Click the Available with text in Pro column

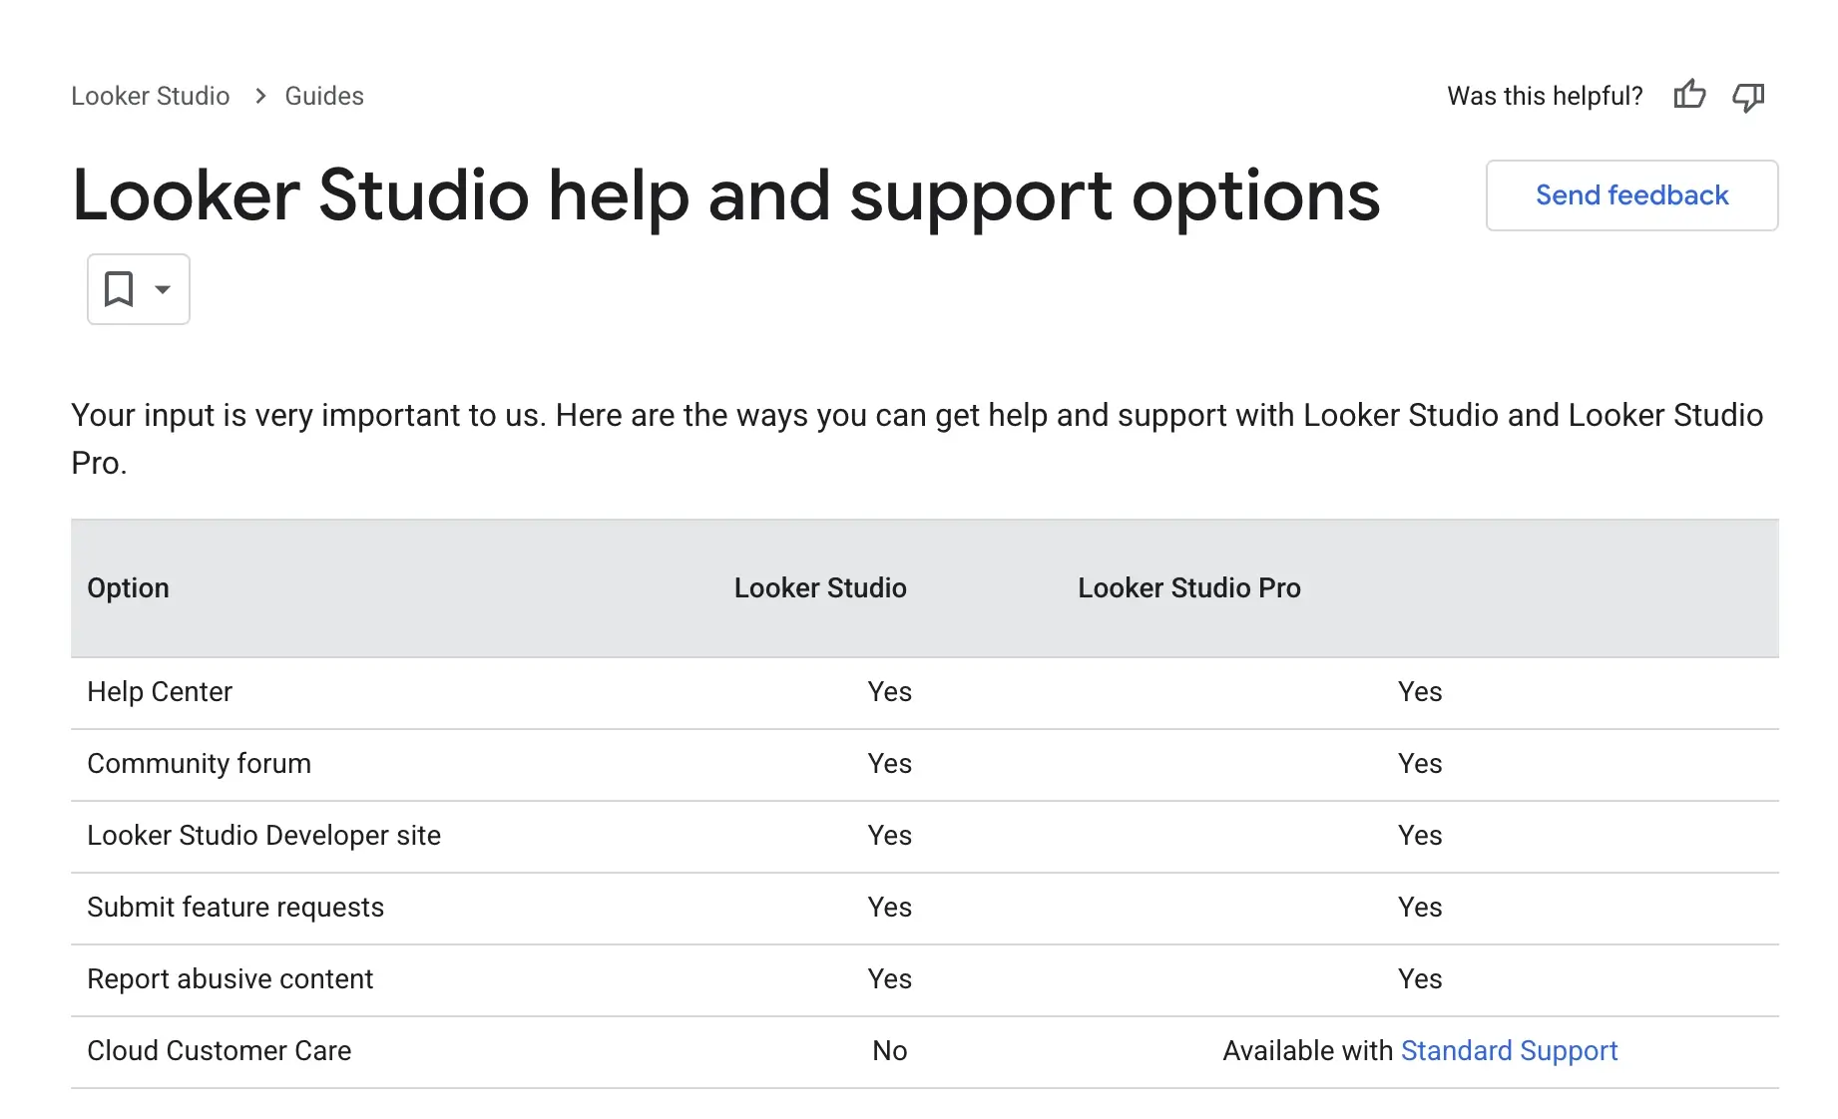click(x=1308, y=1051)
